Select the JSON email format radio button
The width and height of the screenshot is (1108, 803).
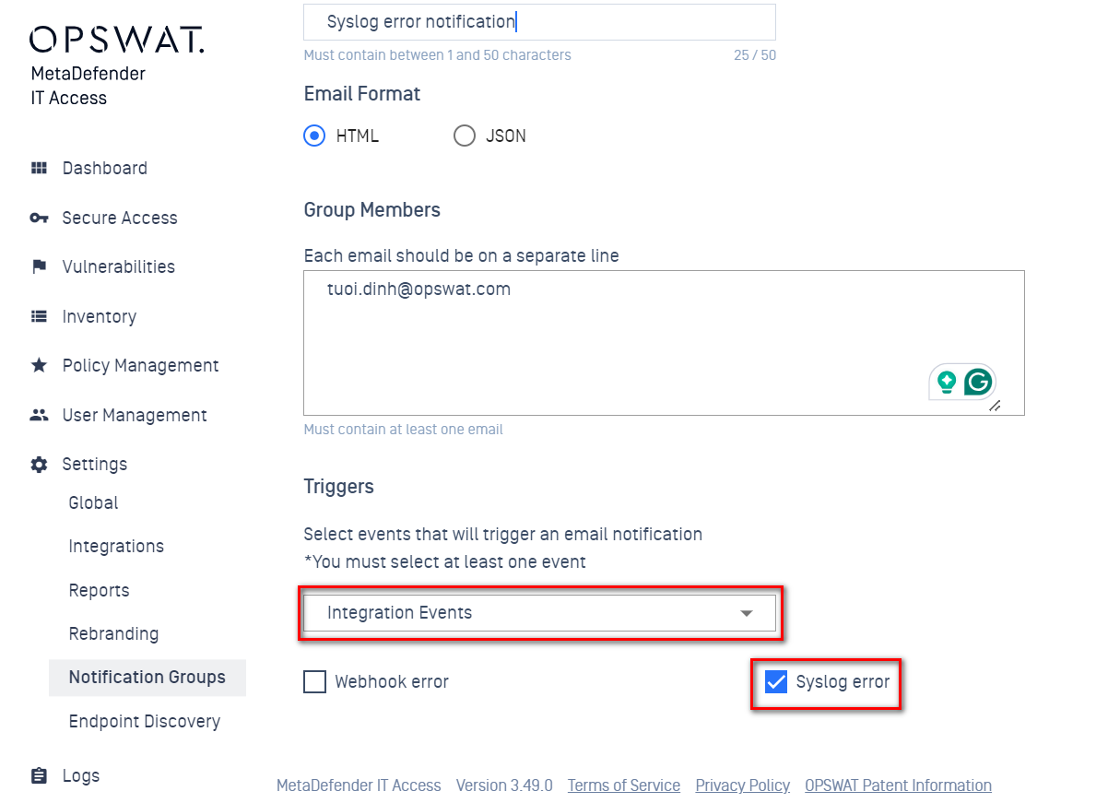click(x=465, y=136)
